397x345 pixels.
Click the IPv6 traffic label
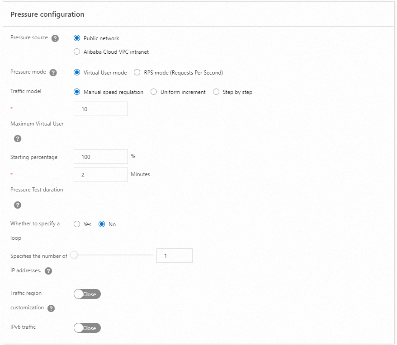pos(23,327)
